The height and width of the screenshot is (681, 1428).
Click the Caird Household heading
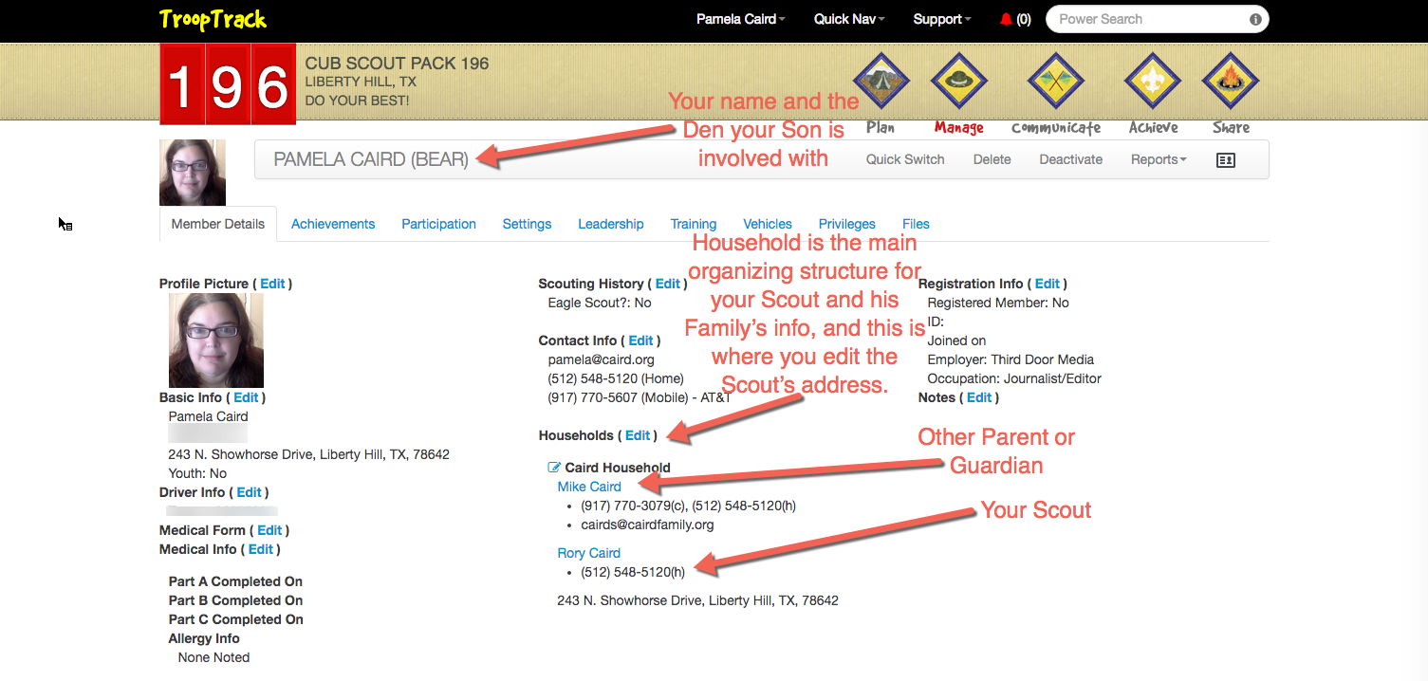618,468
